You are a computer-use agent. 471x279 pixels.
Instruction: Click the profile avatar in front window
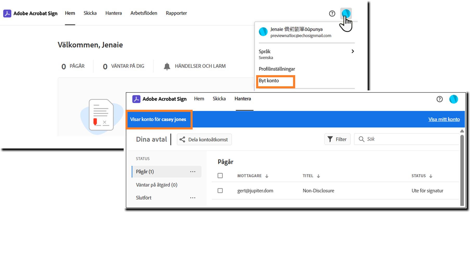454,99
